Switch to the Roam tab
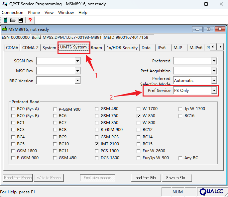Viewport: 228px width, 197px height. point(96,47)
